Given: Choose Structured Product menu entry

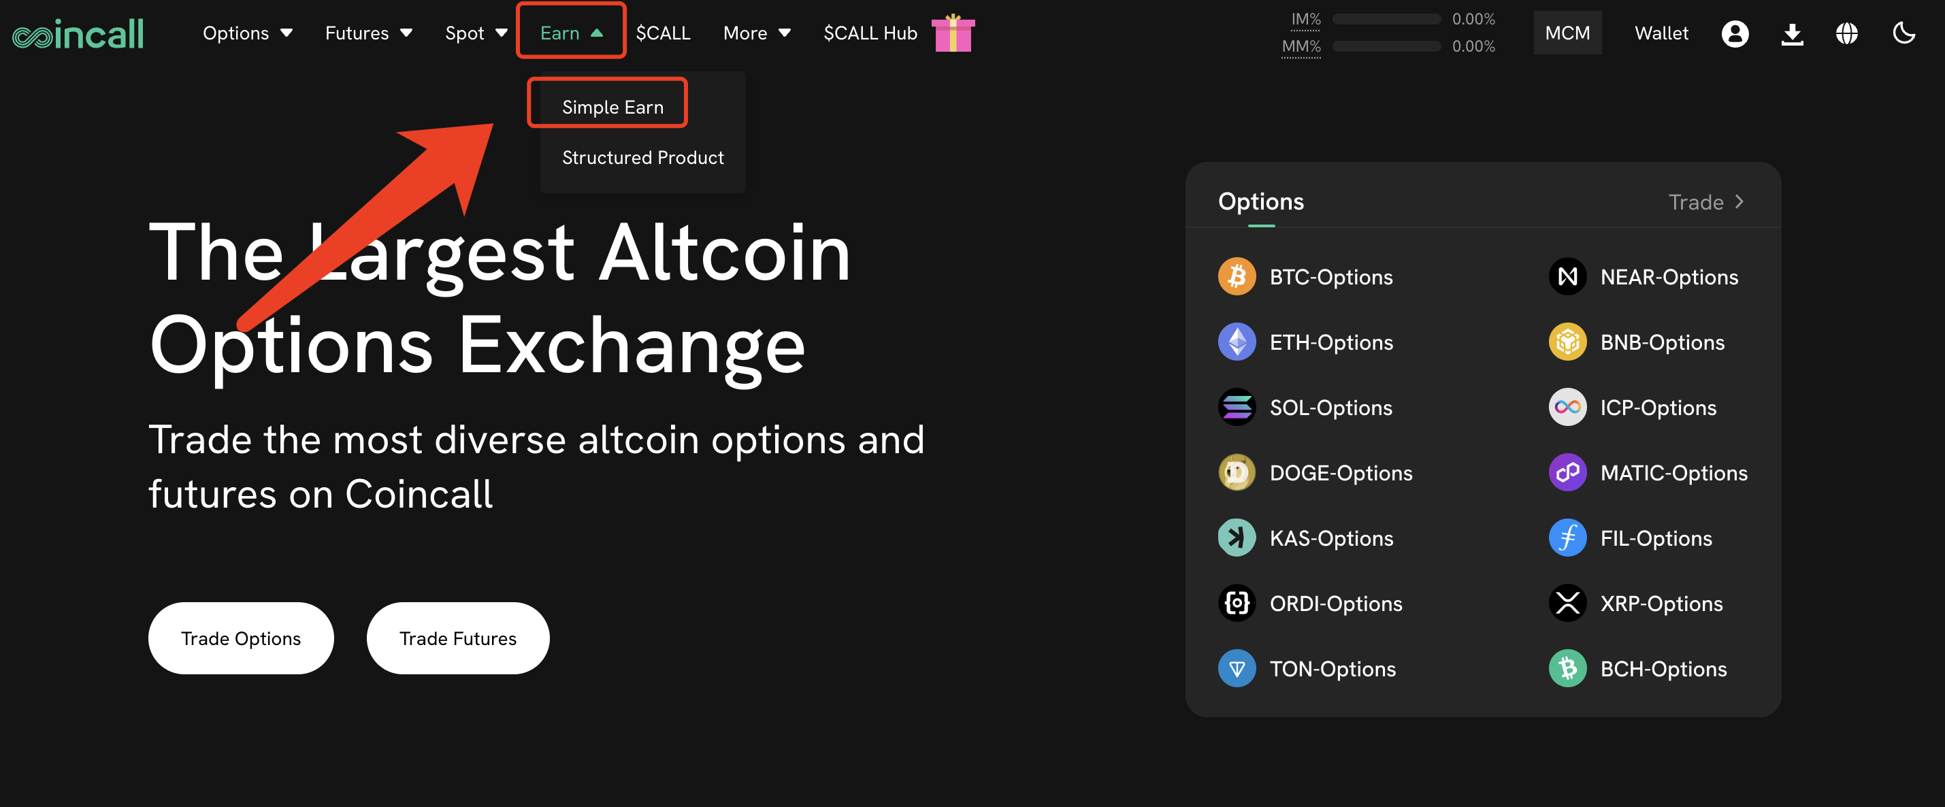Looking at the screenshot, I should point(642,157).
